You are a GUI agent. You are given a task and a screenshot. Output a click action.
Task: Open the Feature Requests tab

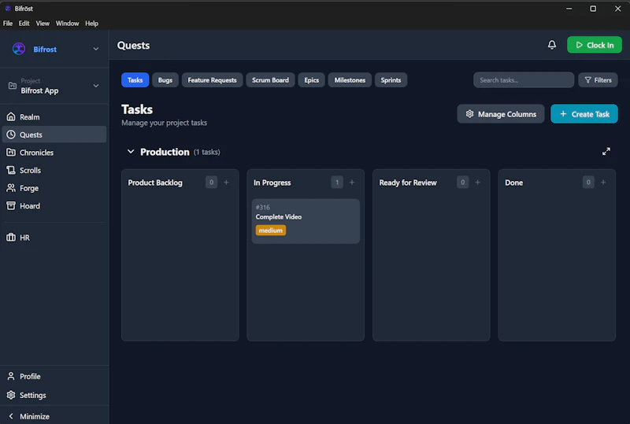(212, 80)
